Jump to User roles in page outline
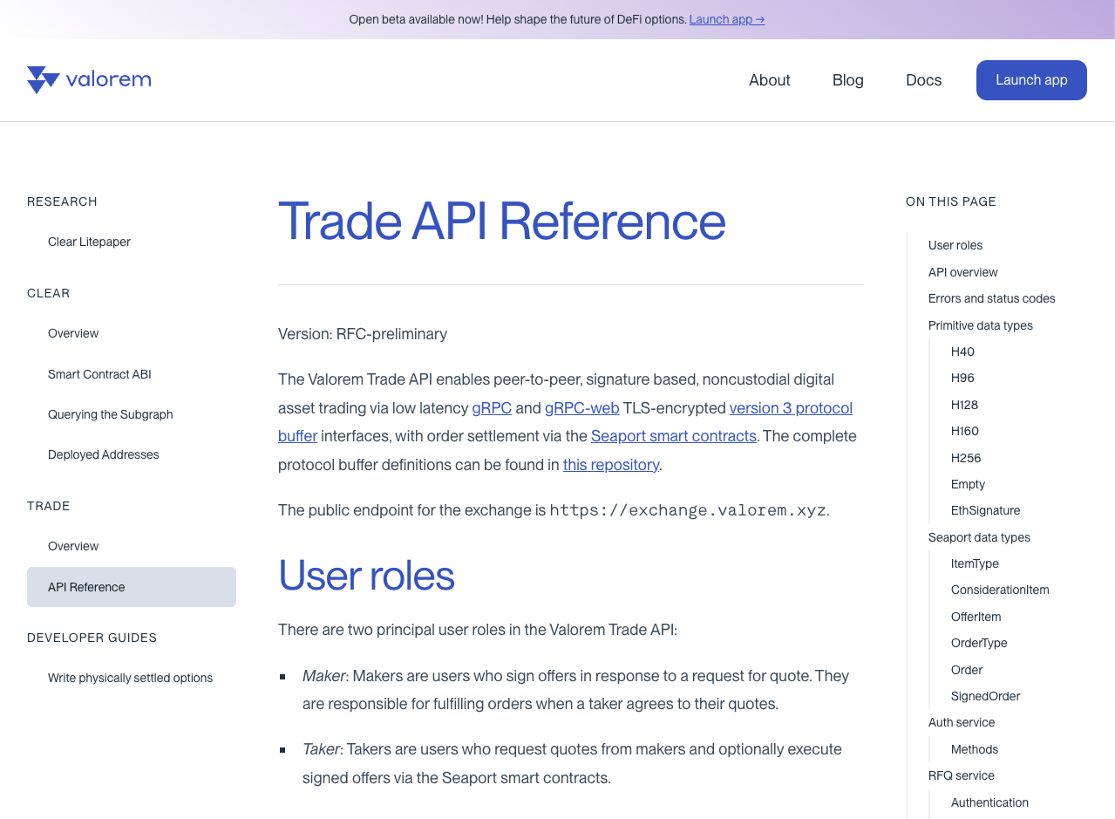The width and height of the screenshot is (1115, 819). coord(955,245)
